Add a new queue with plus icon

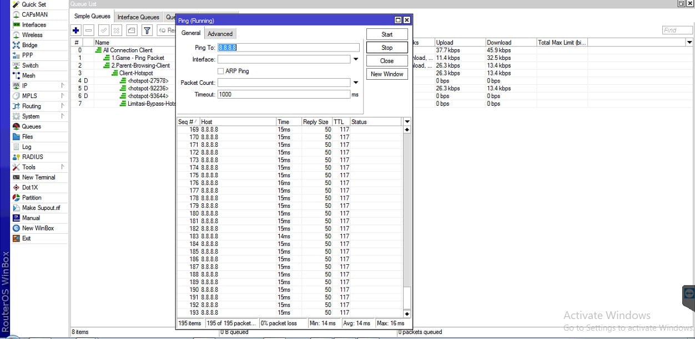(x=77, y=30)
